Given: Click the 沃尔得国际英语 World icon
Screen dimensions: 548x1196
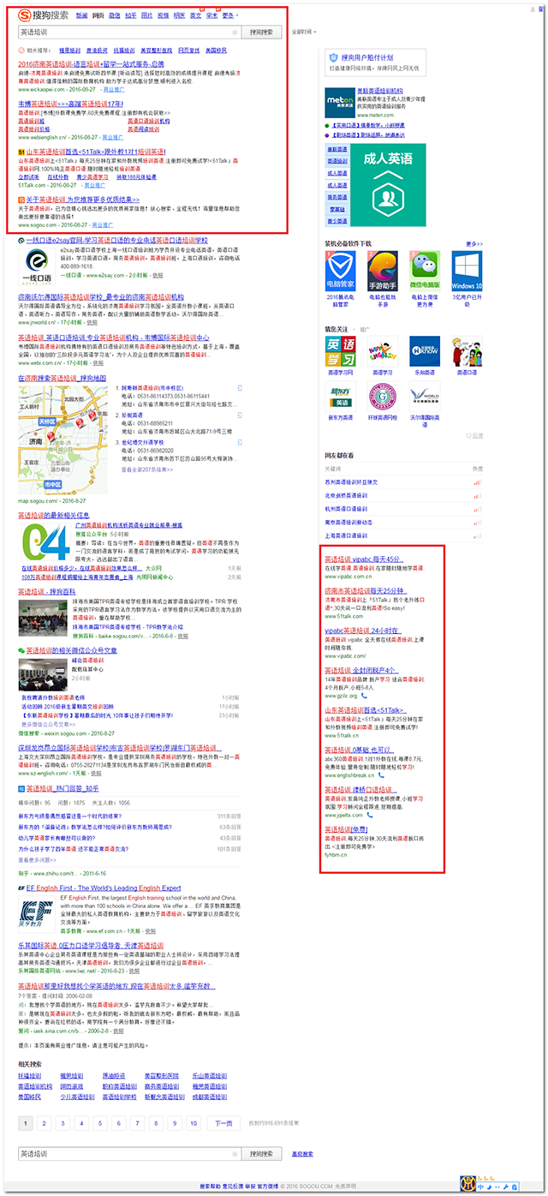Looking at the screenshot, I should point(425,398).
